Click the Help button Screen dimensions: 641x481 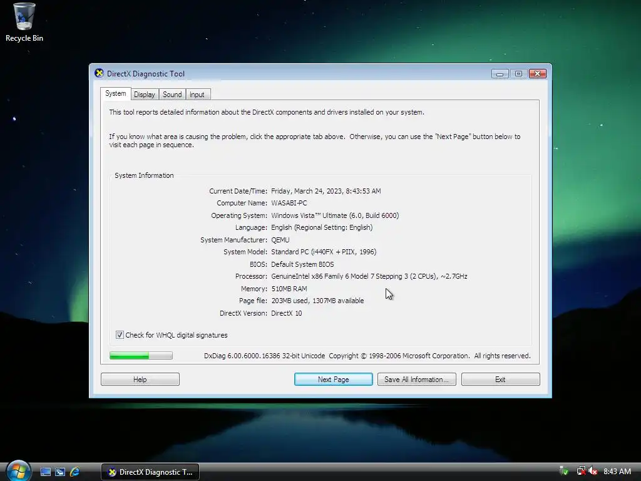140,380
